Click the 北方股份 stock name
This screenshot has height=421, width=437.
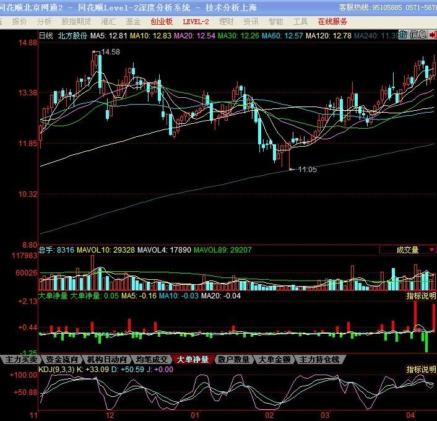coord(72,36)
